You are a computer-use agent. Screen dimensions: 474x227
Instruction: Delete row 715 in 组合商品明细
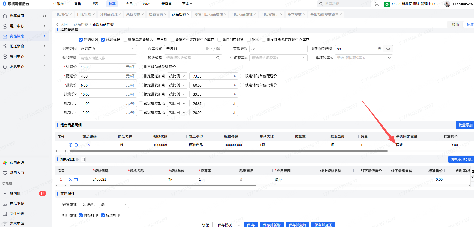coord(76,145)
